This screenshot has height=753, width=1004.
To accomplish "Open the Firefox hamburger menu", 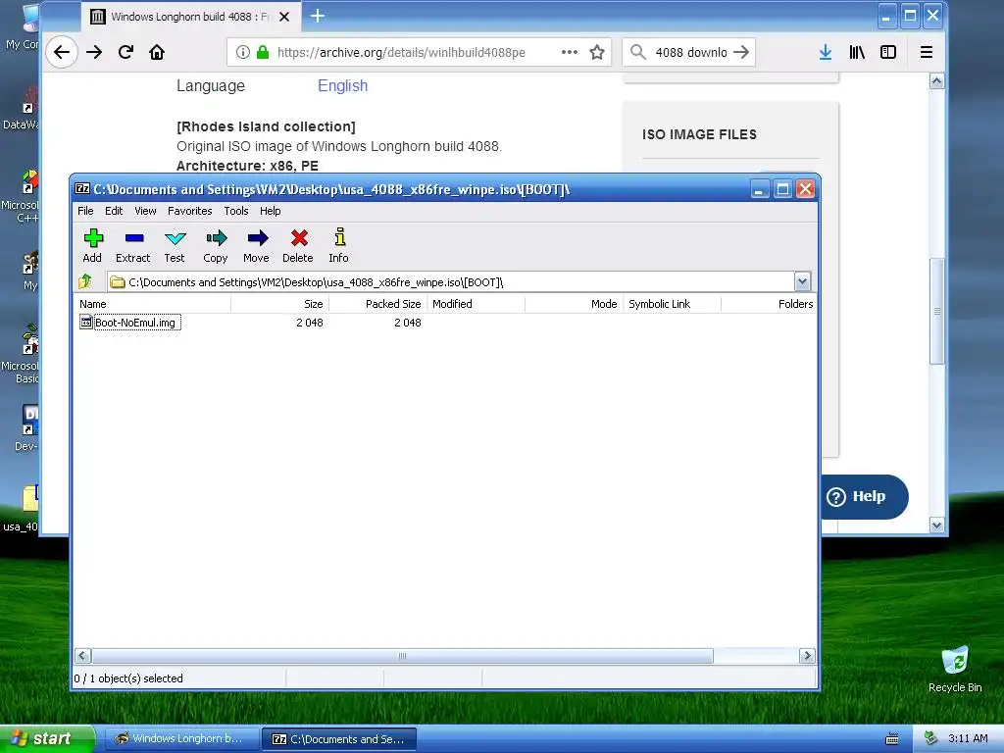I will point(926,53).
